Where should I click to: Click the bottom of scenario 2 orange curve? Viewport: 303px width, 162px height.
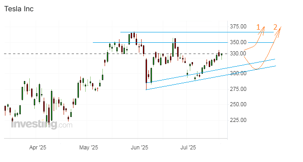pos(257,69)
